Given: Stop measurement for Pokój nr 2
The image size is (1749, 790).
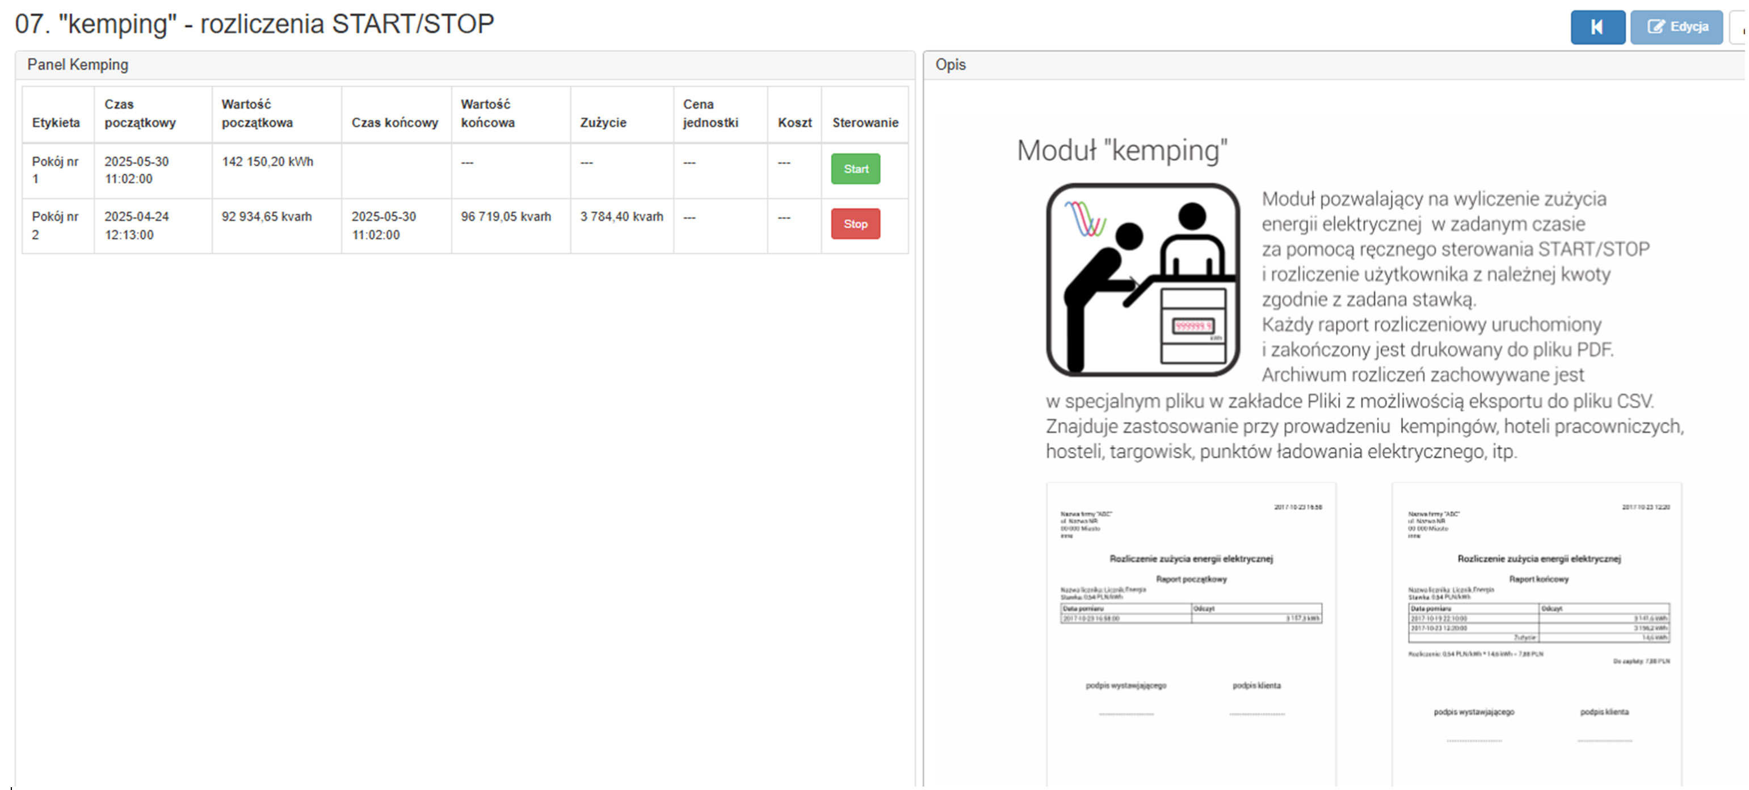Looking at the screenshot, I should coord(856,224).
